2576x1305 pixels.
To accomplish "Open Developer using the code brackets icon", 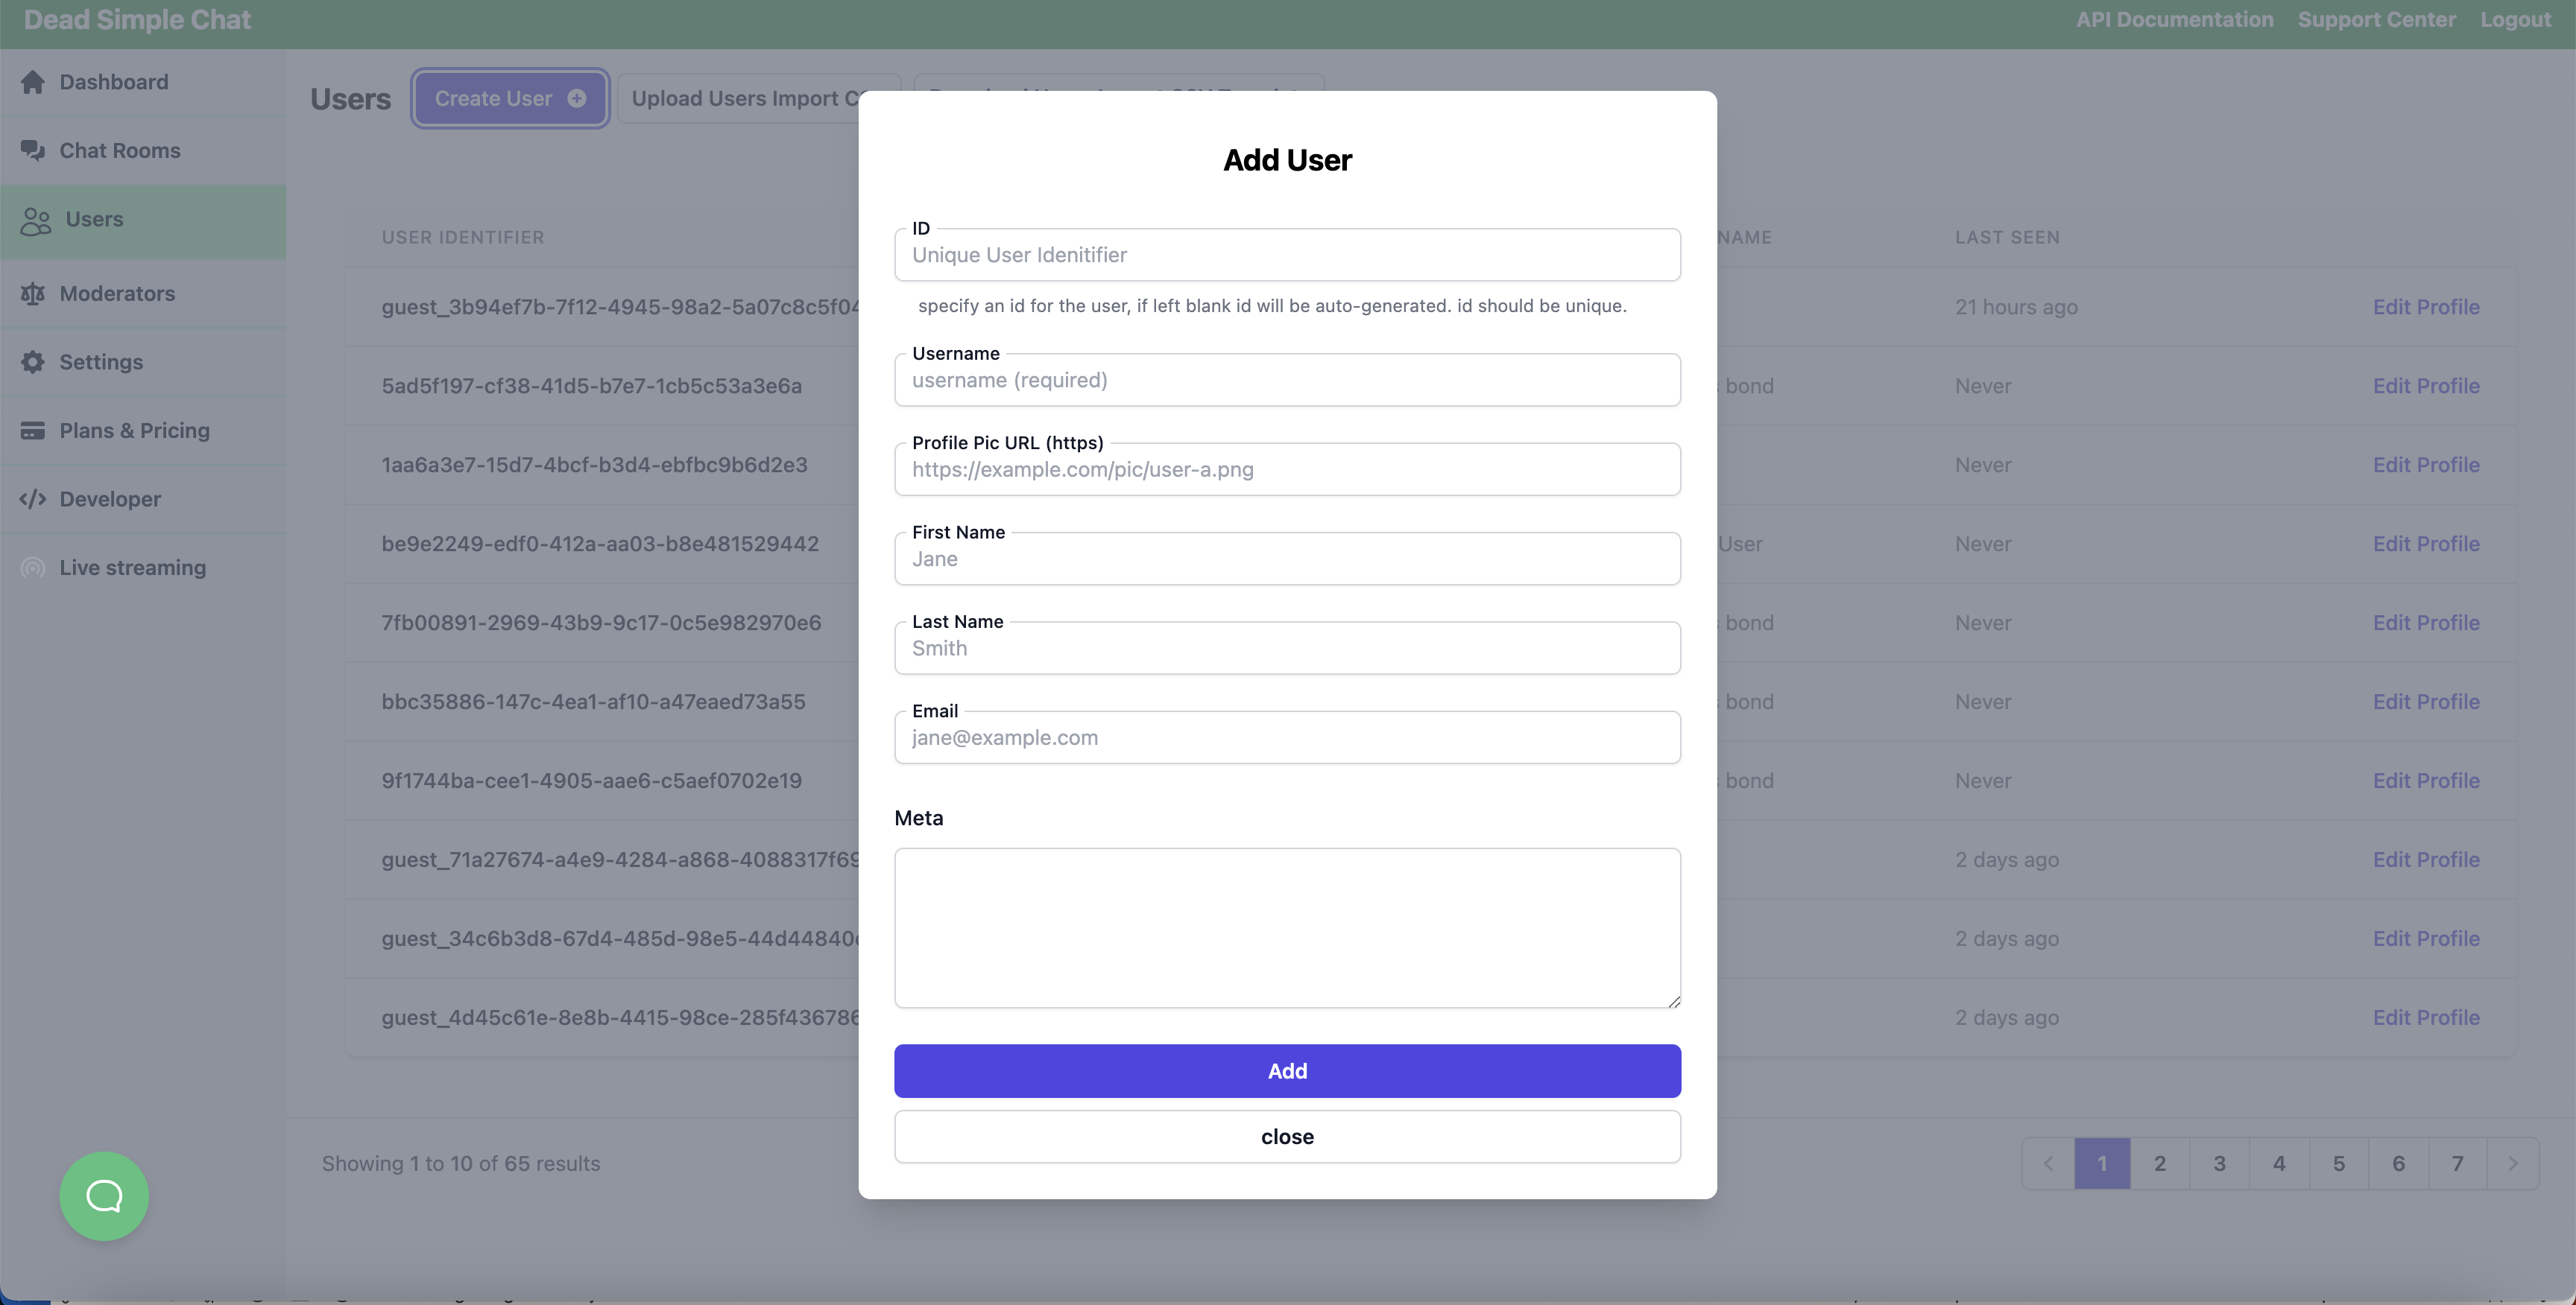I will pyautogui.click(x=33, y=498).
